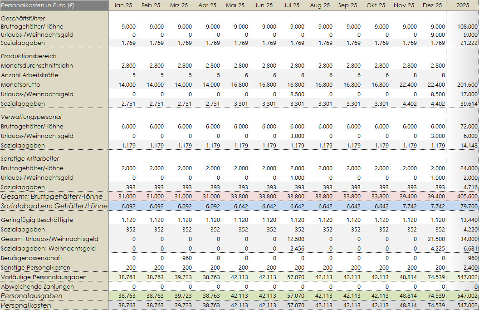Click the 'Sozialabgaben: Weihnachtsgeld' row label
Screen dimensions: 479x310
pos(48,248)
